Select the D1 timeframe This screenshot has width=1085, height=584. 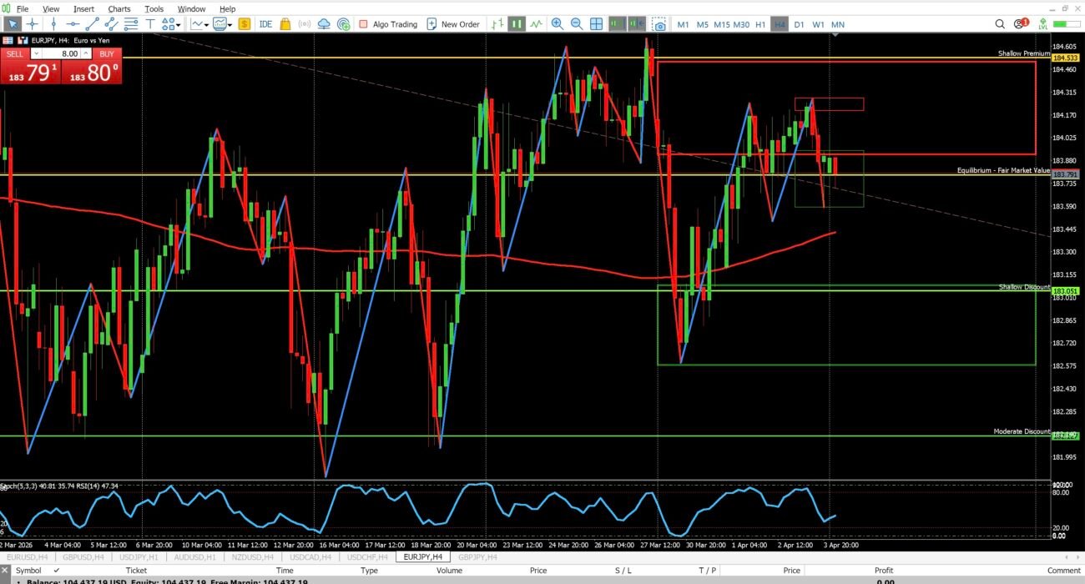(x=799, y=24)
